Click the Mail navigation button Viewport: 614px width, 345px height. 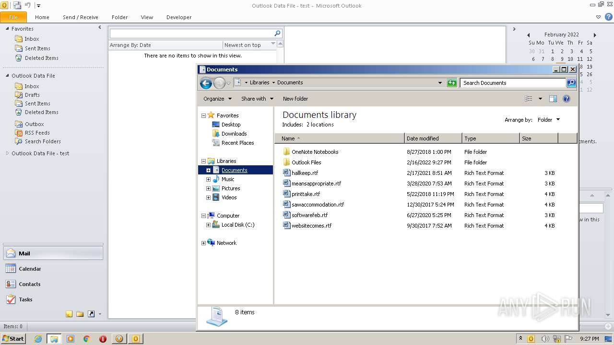pos(53,253)
